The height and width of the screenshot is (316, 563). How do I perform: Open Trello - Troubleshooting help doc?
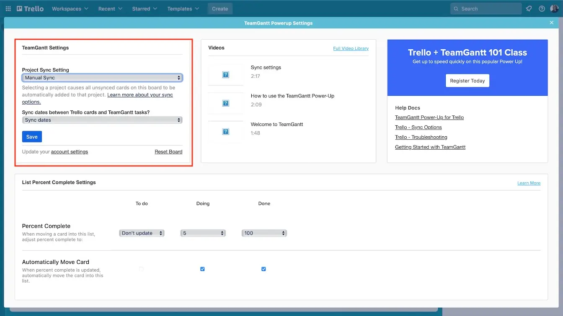pos(421,137)
